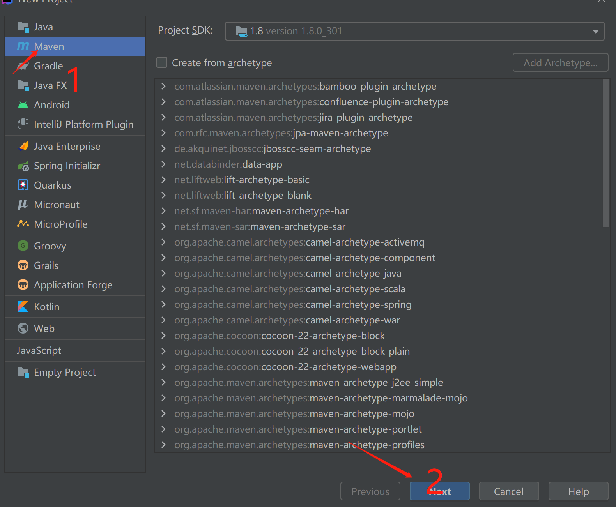
Task: Click the Cancel button
Action: point(509,491)
